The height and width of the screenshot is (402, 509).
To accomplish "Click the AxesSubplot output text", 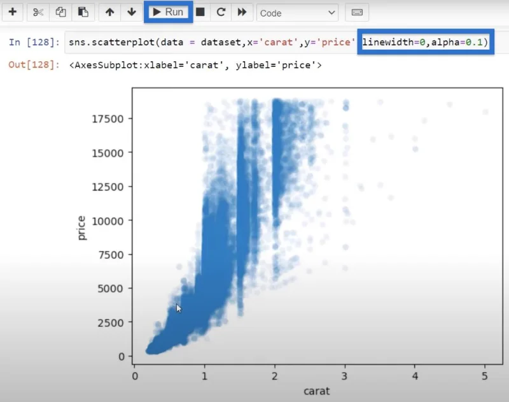I will click(195, 65).
